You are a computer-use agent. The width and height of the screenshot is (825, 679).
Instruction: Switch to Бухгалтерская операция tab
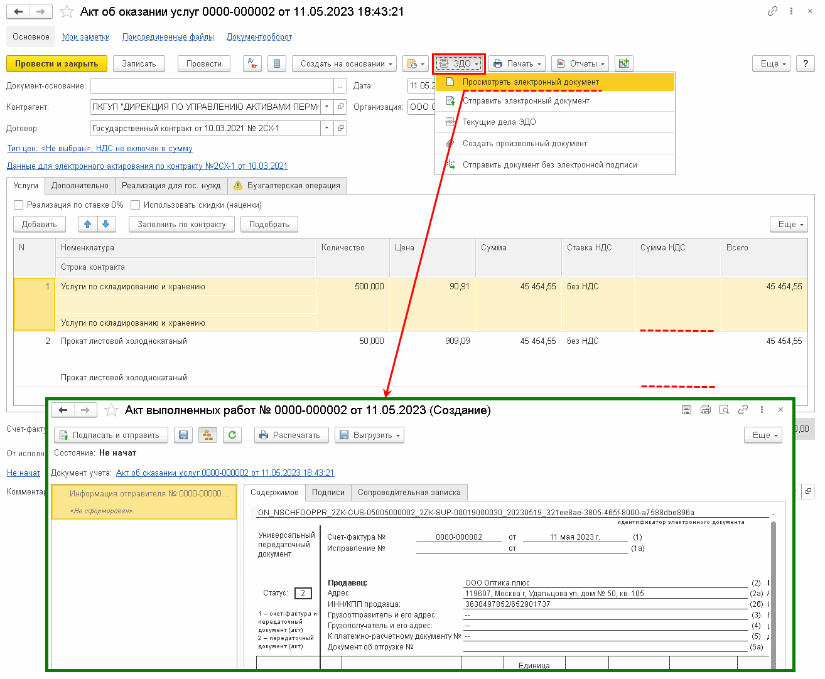(x=287, y=185)
